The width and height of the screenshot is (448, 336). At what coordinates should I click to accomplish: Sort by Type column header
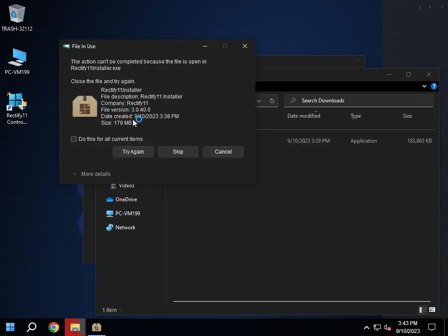(356, 115)
